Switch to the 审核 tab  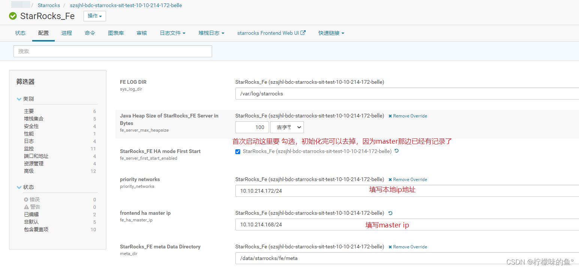142,33
